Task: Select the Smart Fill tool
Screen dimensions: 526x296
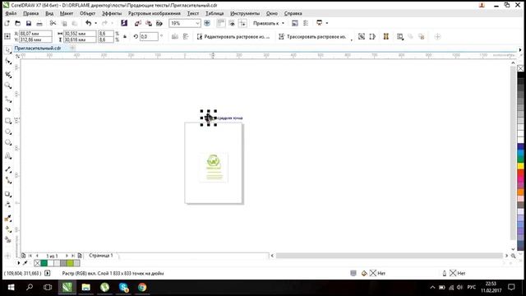Action: tap(8, 240)
